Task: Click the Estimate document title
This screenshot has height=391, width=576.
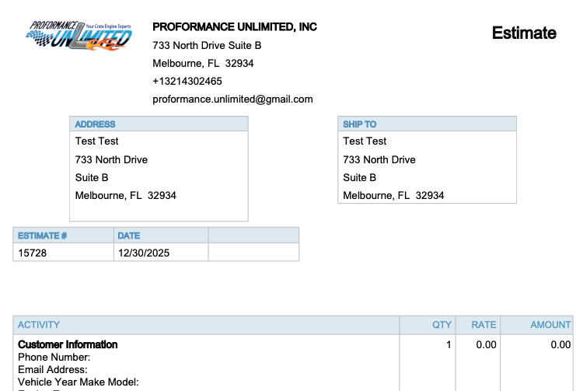Action: pyautogui.click(x=524, y=33)
